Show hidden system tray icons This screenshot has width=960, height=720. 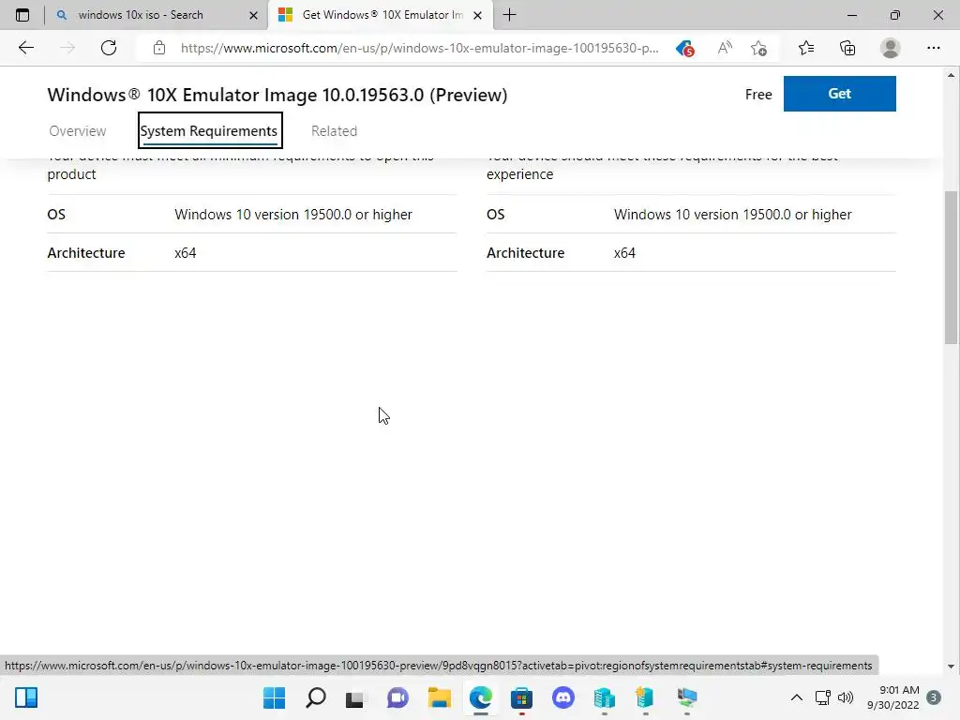coord(797,697)
